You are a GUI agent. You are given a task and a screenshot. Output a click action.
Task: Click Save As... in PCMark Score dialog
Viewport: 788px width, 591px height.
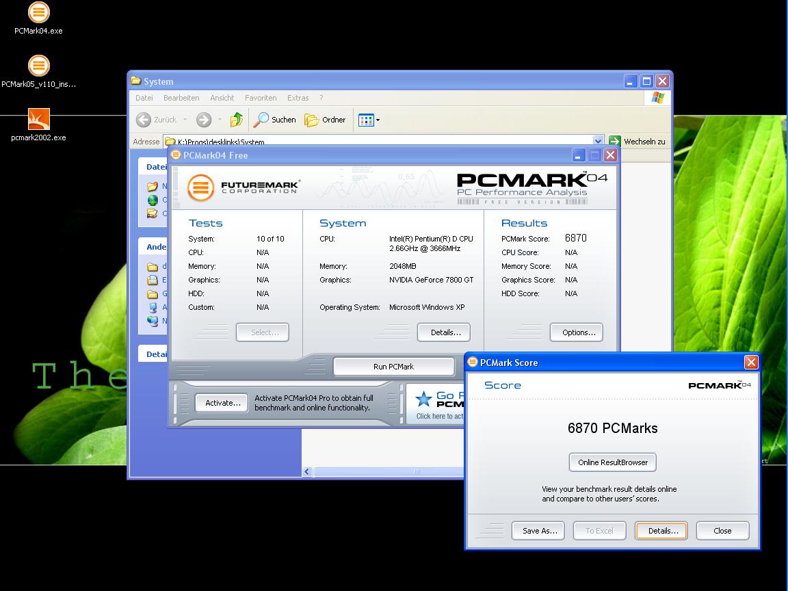(x=538, y=531)
